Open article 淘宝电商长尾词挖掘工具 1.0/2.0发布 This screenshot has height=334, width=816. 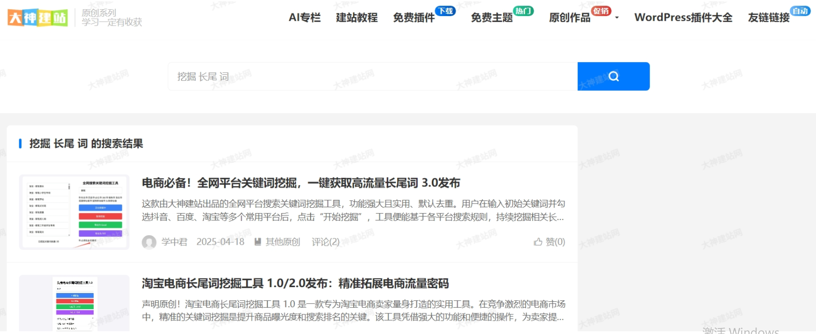pyautogui.click(x=295, y=283)
